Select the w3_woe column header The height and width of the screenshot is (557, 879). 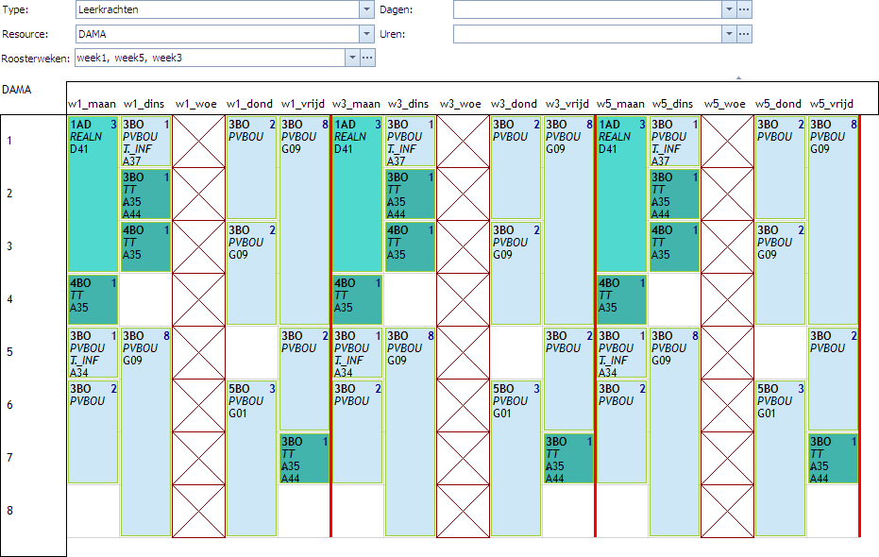(460, 104)
